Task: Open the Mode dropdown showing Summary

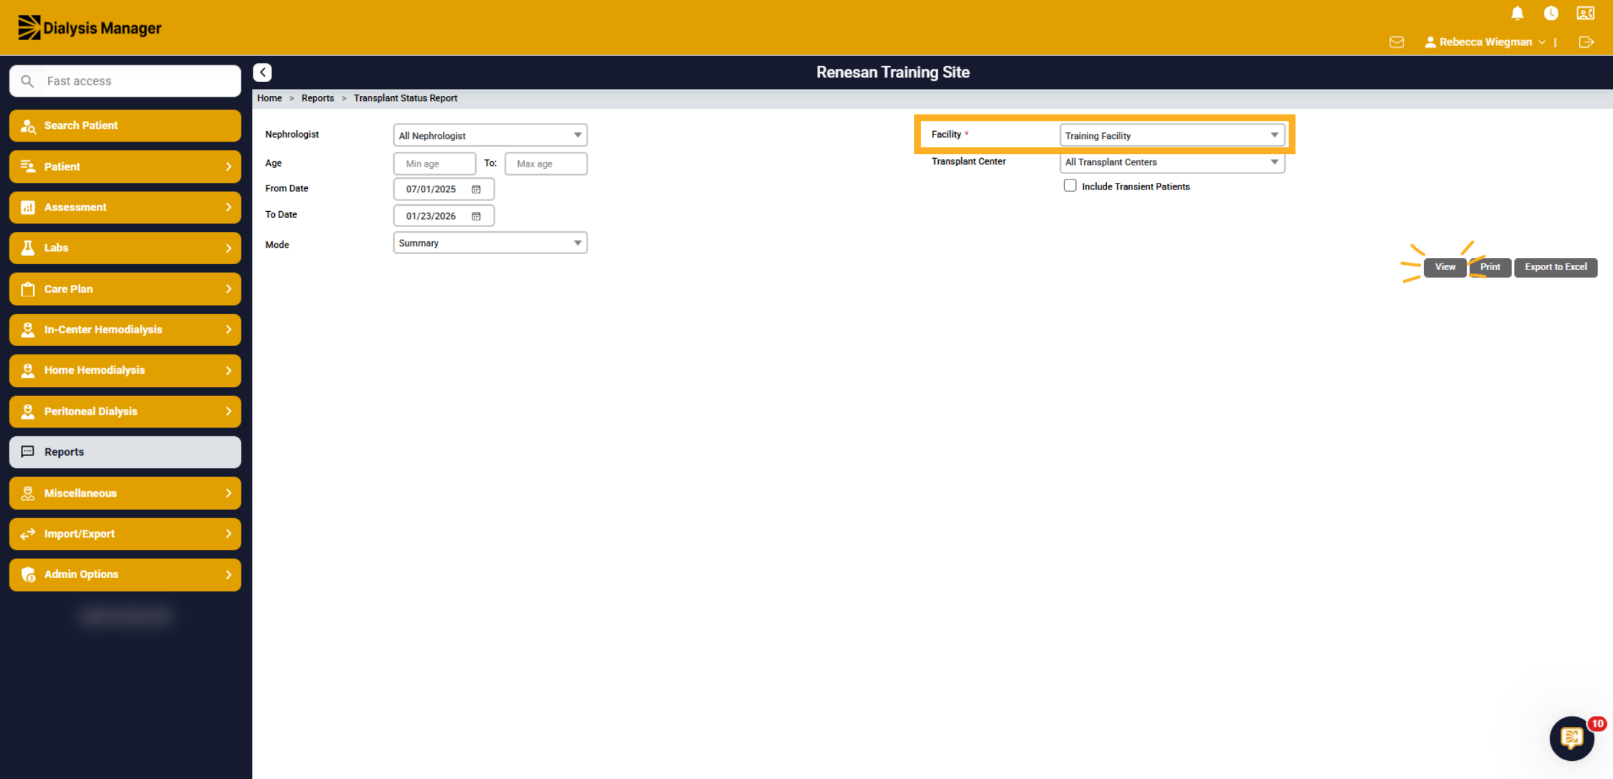Action: tap(490, 243)
